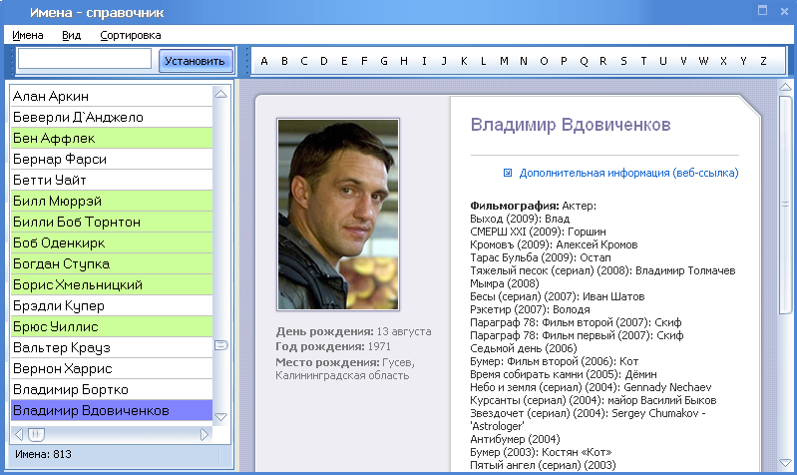The image size is (797, 475).
Task: Select Боб Оденкирк in the list
Action: click(112, 242)
